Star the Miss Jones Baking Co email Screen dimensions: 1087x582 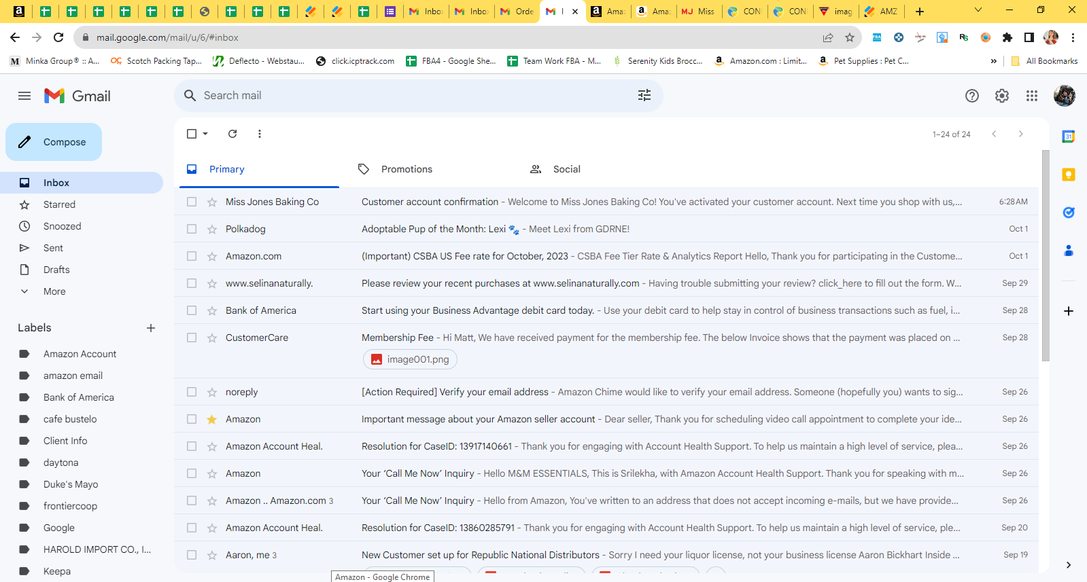click(212, 202)
